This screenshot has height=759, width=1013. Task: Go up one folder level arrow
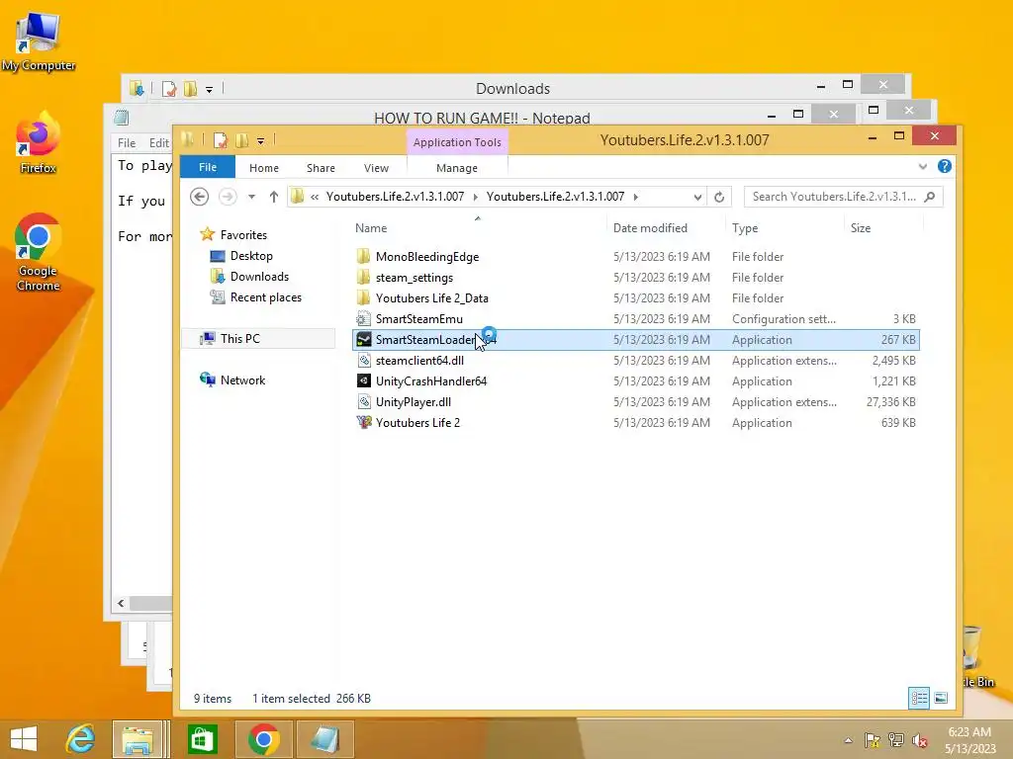274,197
